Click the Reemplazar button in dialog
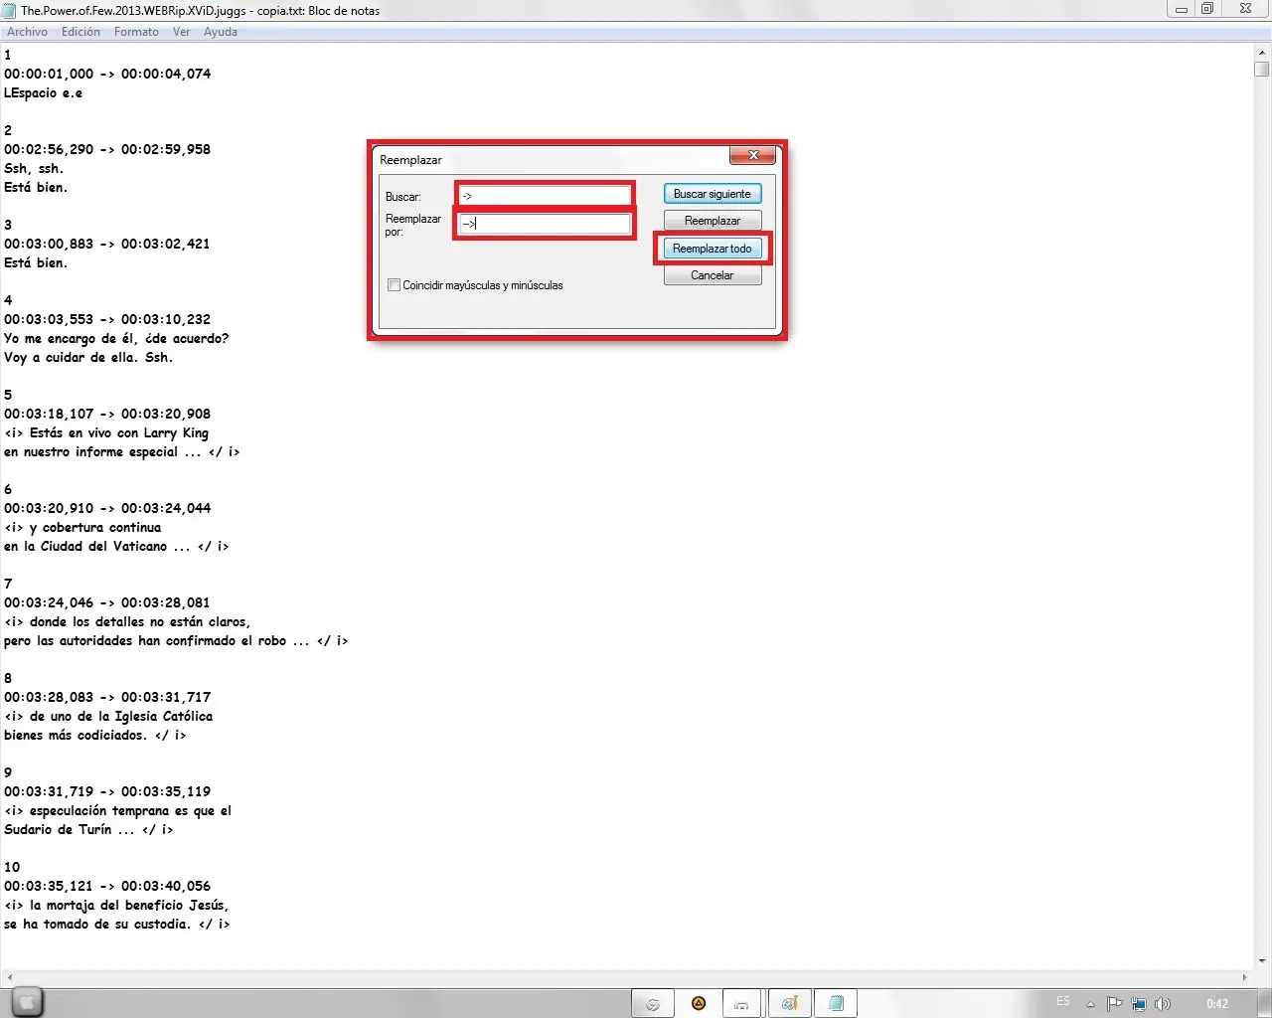Image resolution: width=1272 pixels, height=1018 pixels. pos(713,221)
